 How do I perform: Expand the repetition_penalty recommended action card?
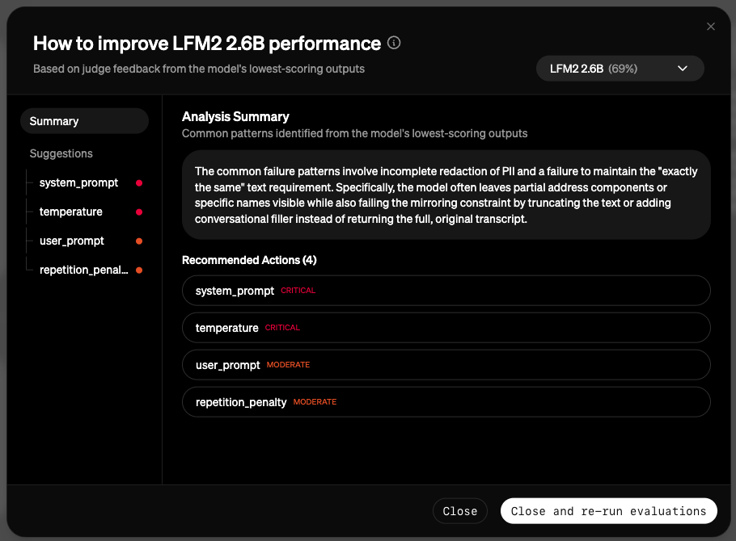pyautogui.click(x=446, y=401)
